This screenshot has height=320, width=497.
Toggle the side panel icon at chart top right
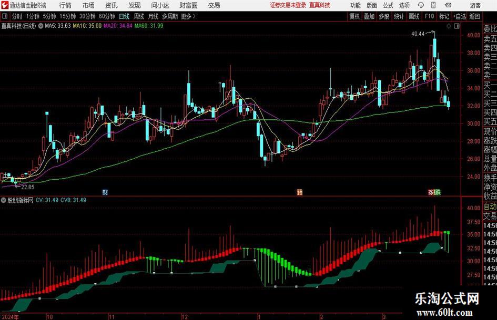click(x=457, y=26)
